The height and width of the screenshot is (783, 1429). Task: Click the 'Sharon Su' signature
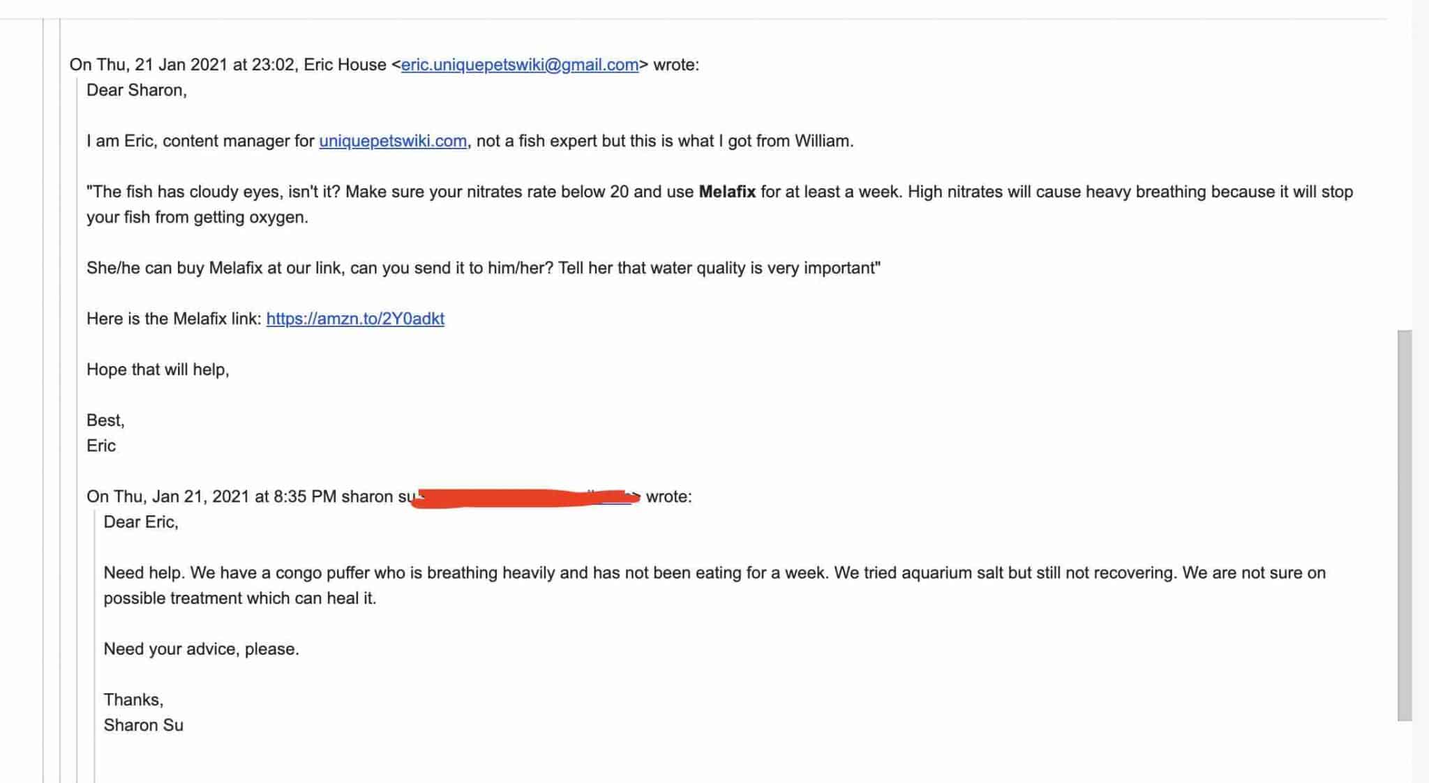[x=144, y=725]
